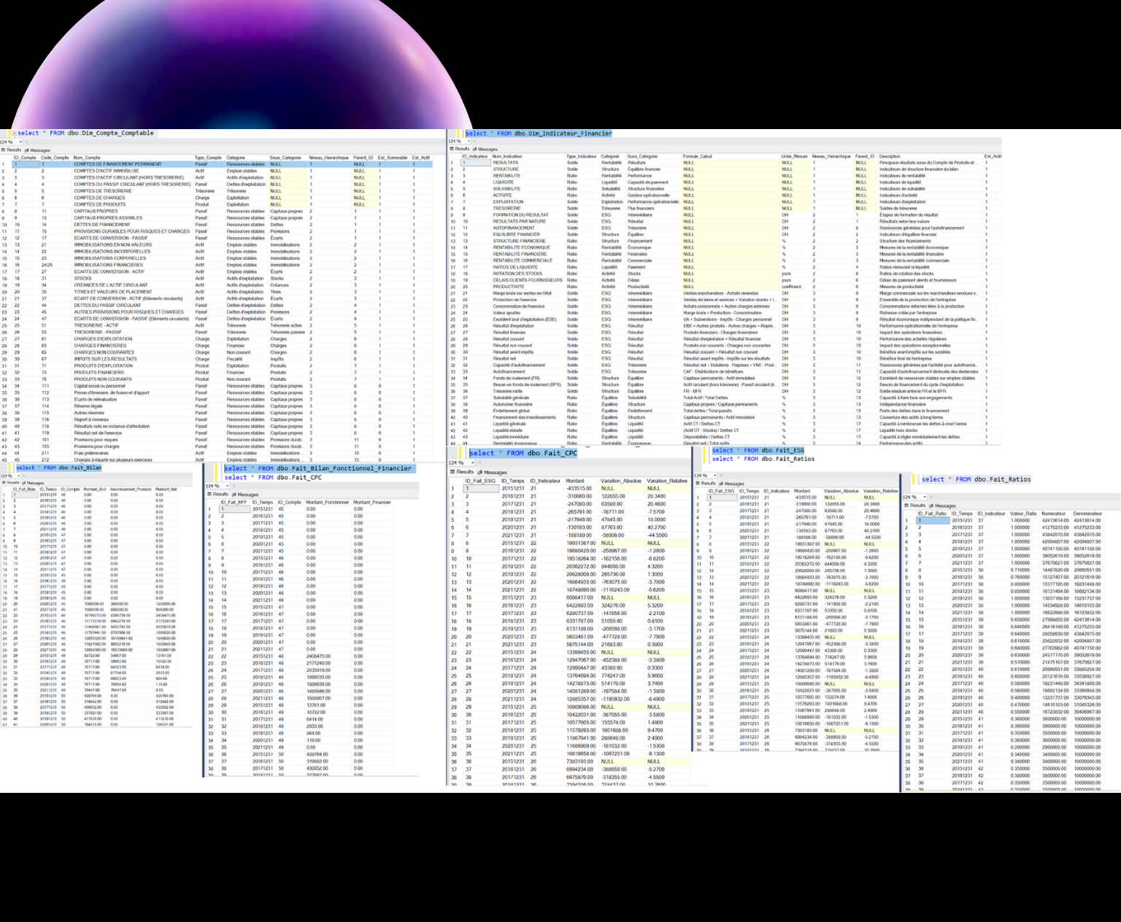Select the Montant_Fonctionnel column header
This screenshot has height=922, width=1121.
pyautogui.click(x=327, y=502)
